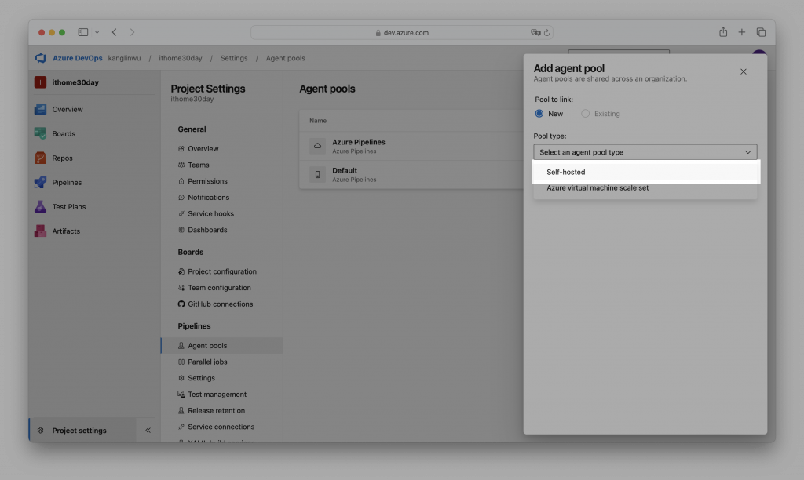Click the ithome30day project name
804x480 pixels.
[75, 82]
